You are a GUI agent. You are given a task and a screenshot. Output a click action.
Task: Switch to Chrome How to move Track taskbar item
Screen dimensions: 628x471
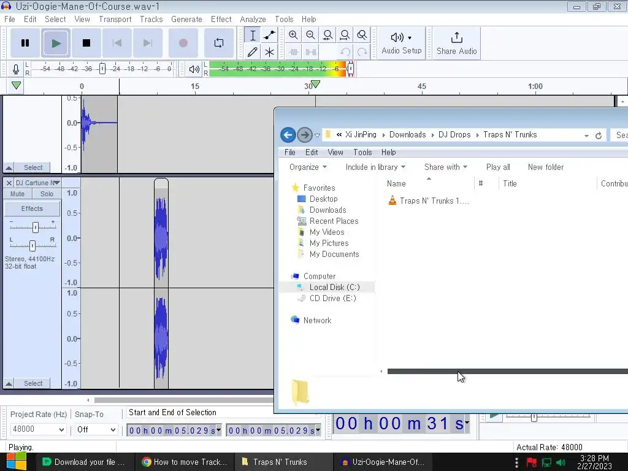click(185, 462)
